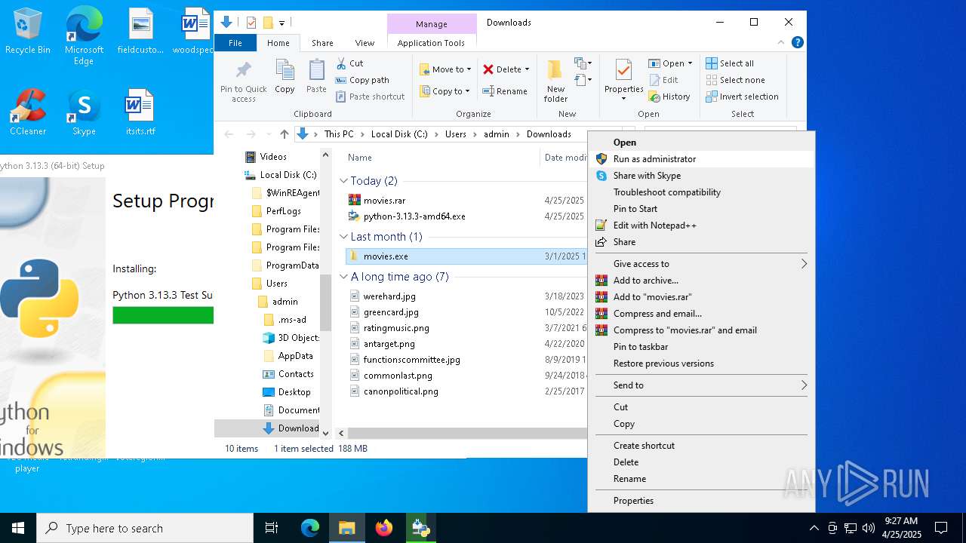Image resolution: width=966 pixels, height=543 pixels.
Task: Click the Copy ribbon icon
Action: pos(285,71)
